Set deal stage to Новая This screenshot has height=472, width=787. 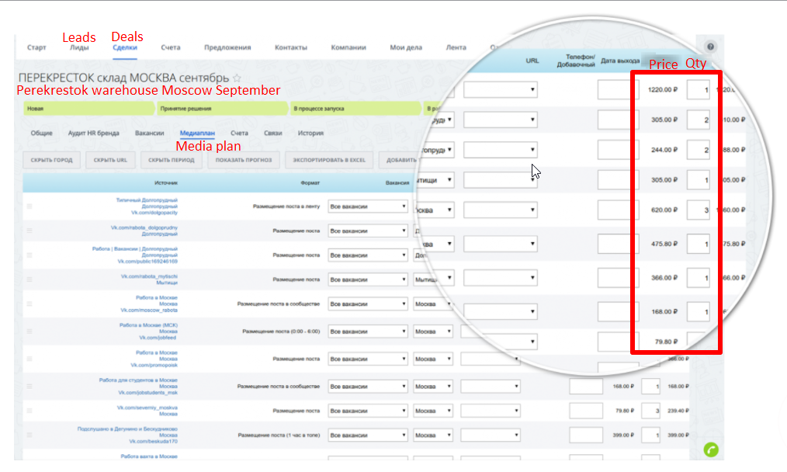tap(88, 109)
